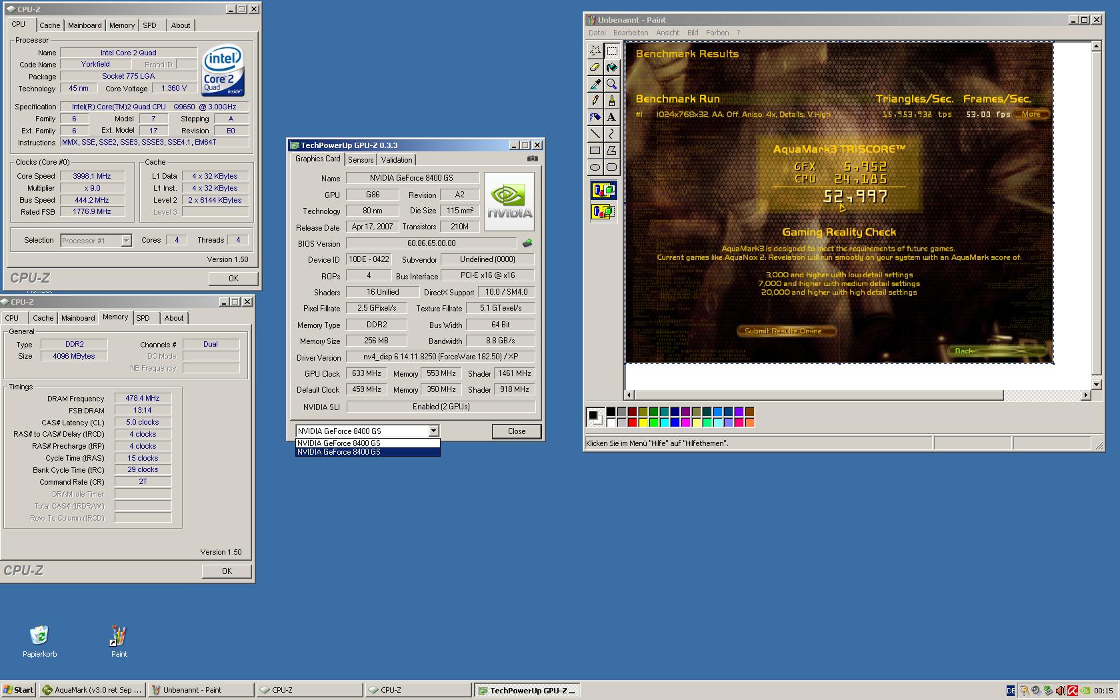This screenshot has width=1120, height=700.
Task: Pick the red color swatch in Paint palette
Action: [x=632, y=422]
